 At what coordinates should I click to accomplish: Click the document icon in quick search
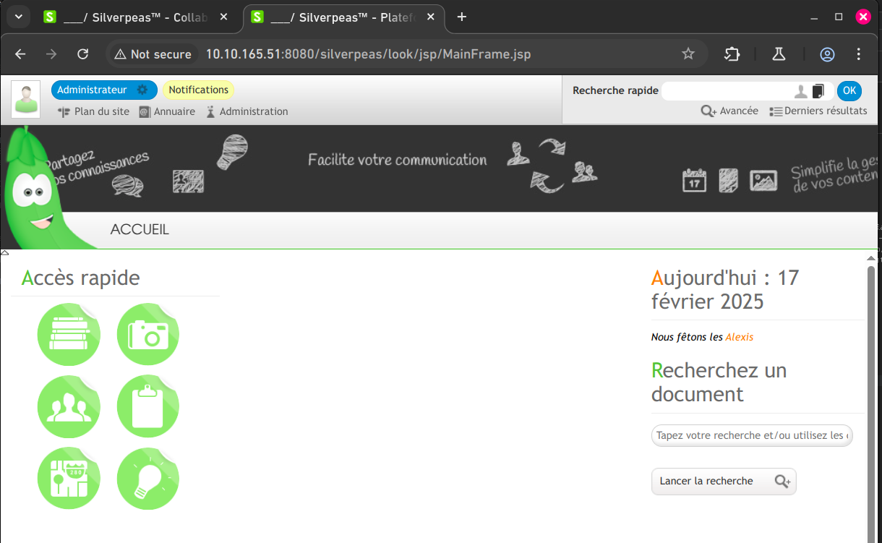click(x=818, y=91)
